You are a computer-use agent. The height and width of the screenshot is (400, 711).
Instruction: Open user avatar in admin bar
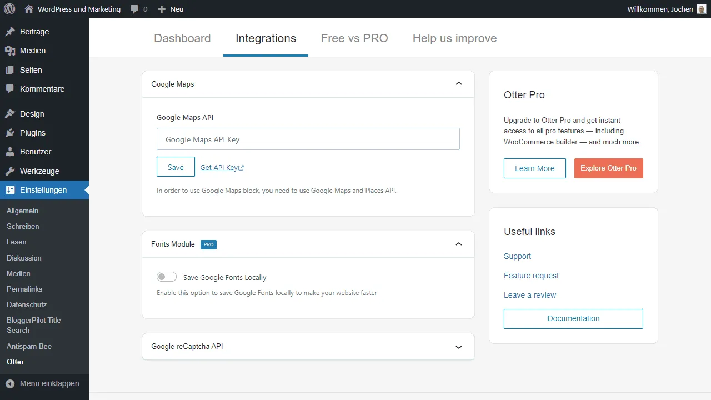pyautogui.click(x=702, y=9)
